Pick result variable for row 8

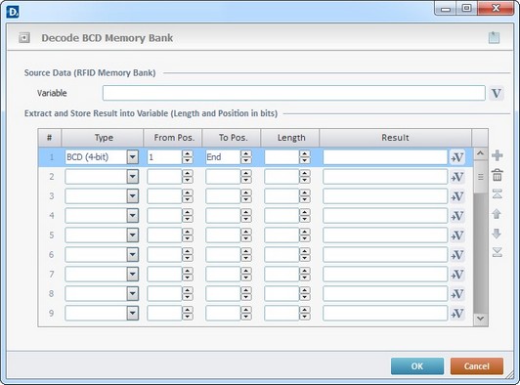[457, 294]
